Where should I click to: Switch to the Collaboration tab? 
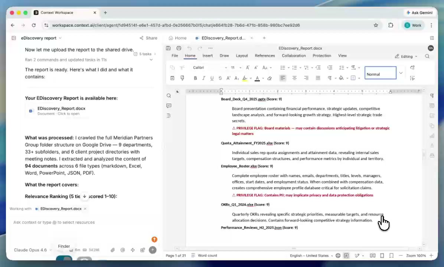pos(294,56)
